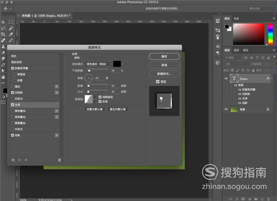This screenshot has width=277, height=201.
Task: Open the Color panel flyout menu
Action: point(274,18)
